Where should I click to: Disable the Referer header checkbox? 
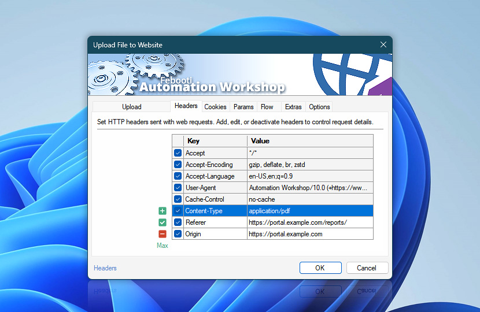(x=178, y=222)
